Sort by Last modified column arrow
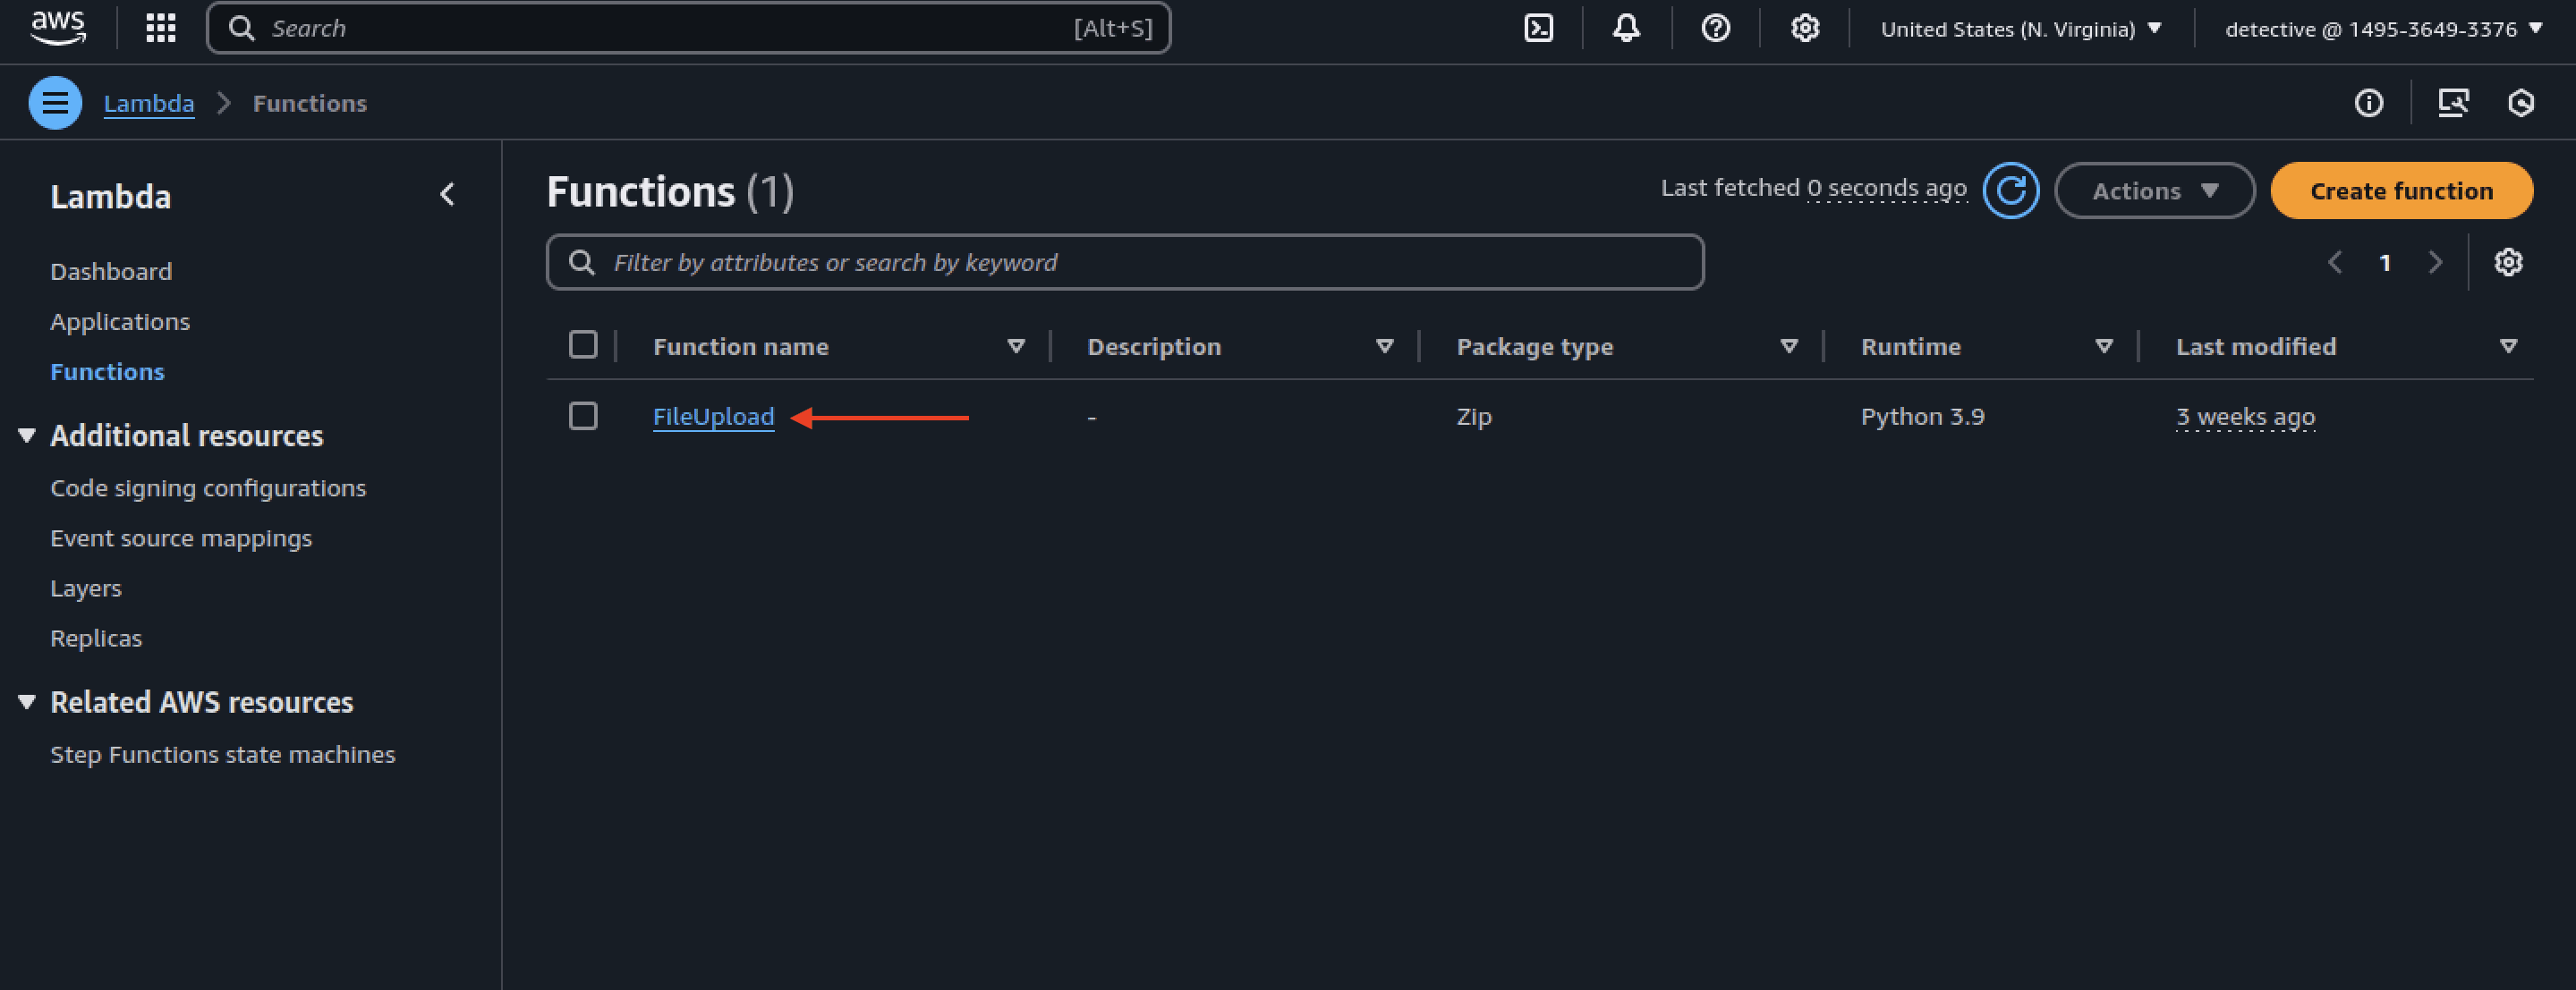The width and height of the screenshot is (2576, 990). point(2507,346)
